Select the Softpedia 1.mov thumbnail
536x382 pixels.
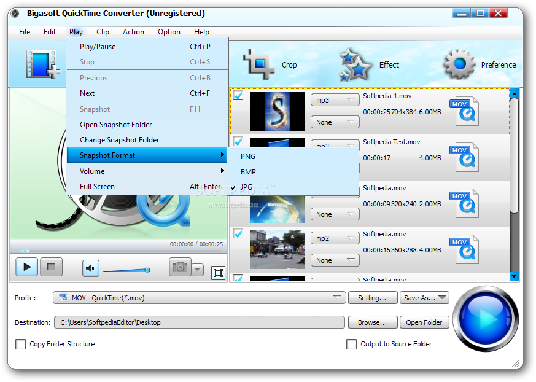click(x=278, y=111)
